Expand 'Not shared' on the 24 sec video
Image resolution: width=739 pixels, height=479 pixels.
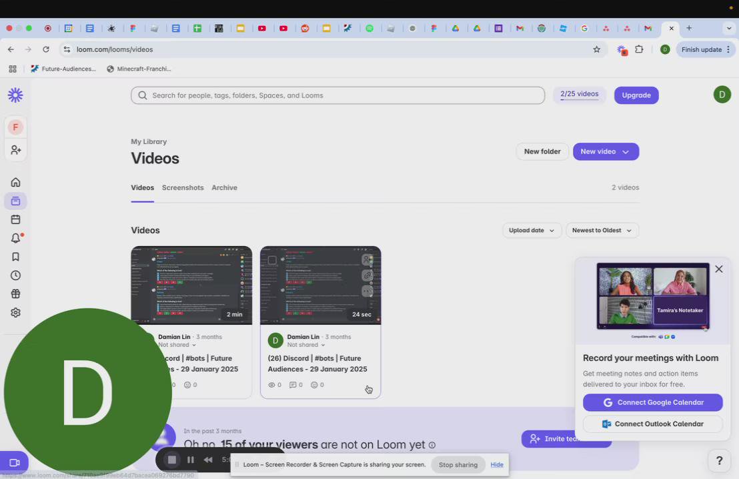click(x=306, y=345)
